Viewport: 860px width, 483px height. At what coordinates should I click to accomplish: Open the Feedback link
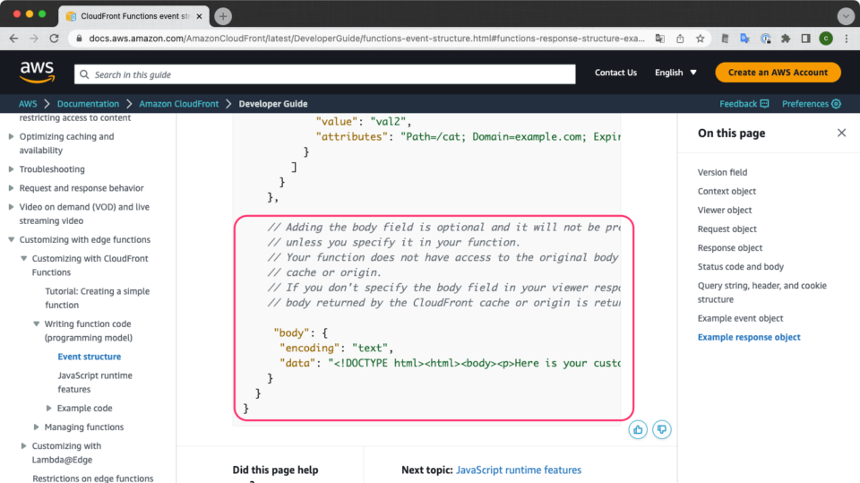pos(744,104)
